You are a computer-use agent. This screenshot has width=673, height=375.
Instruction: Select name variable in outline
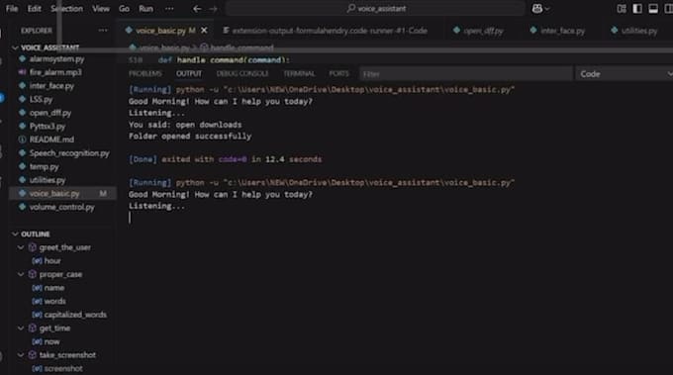(54, 288)
